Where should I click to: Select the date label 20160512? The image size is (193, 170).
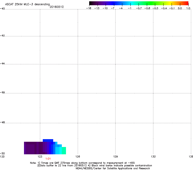pyautogui.click(x=57, y=7)
